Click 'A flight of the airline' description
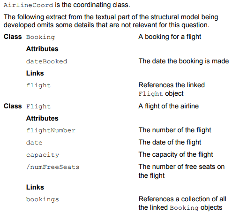 click(169, 106)
